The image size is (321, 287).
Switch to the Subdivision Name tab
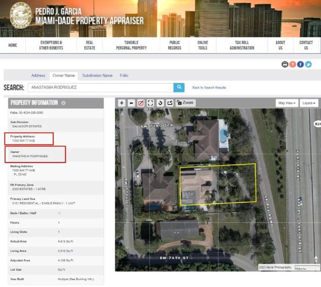[x=97, y=75]
